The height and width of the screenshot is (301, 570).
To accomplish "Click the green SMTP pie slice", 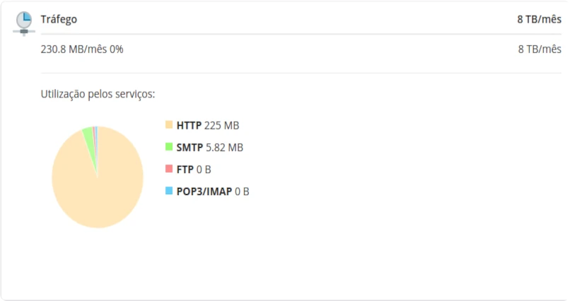I will click(89, 140).
